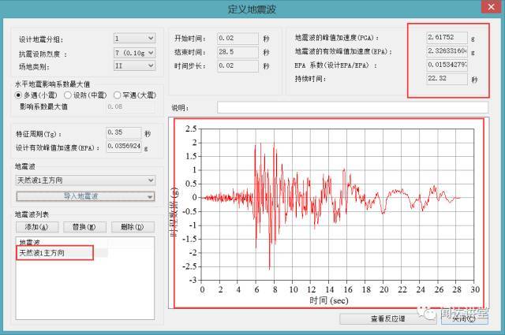The height and width of the screenshot is (335, 505).
Task: Click the 添加(A) button
Action: pyautogui.click(x=37, y=227)
